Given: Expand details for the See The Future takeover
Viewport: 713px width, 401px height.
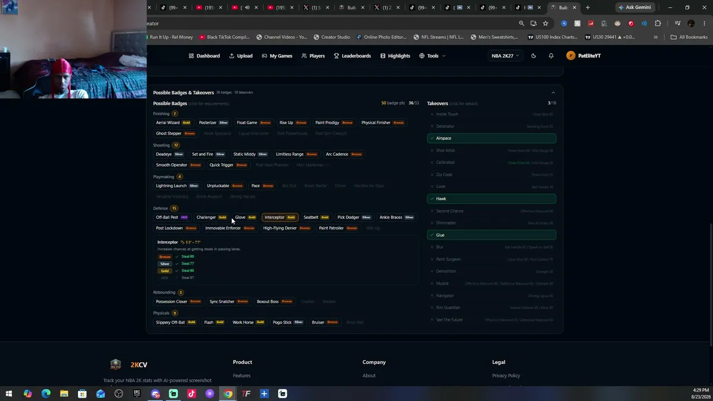Looking at the screenshot, I should (491, 320).
